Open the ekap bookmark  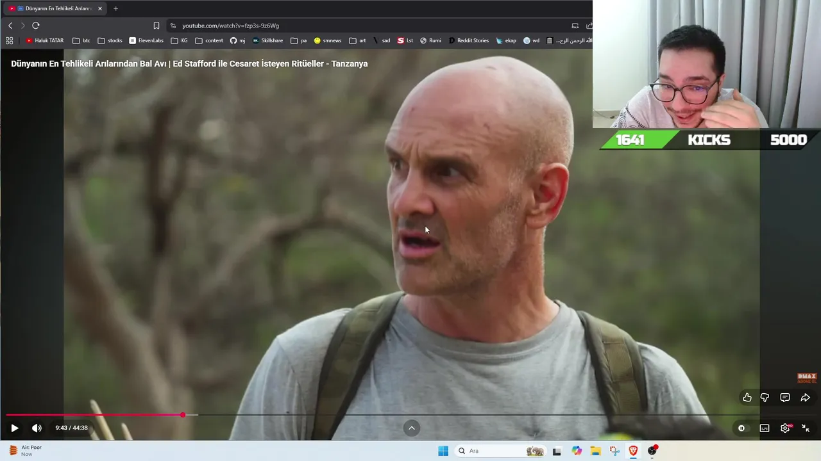506,40
